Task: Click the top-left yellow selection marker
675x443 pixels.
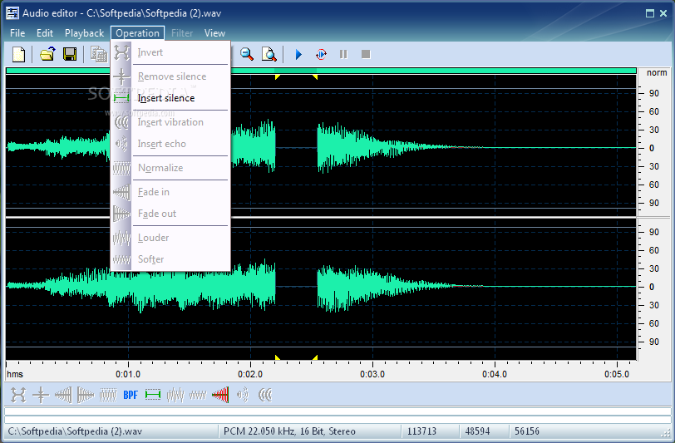Action: [x=278, y=77]
